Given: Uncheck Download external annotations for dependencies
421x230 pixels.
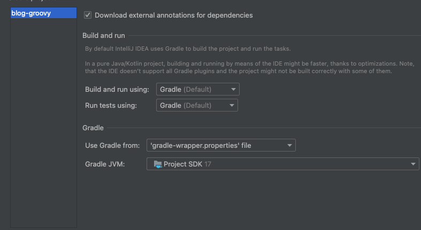Looking at the screenshot, I should click(88, 15).
